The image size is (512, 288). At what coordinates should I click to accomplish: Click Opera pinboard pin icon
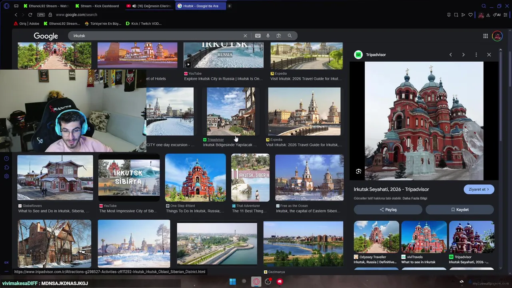point(449,15)
